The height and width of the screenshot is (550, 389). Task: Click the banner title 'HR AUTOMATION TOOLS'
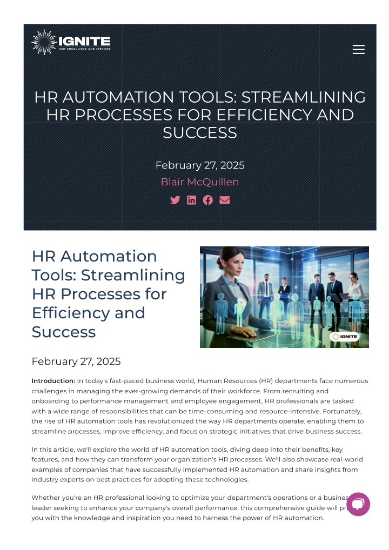pyautogui.click(x=200, y=115)
